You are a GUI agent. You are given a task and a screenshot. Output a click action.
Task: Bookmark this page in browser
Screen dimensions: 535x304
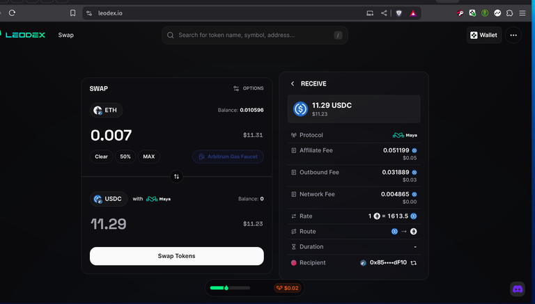[72, 13]
